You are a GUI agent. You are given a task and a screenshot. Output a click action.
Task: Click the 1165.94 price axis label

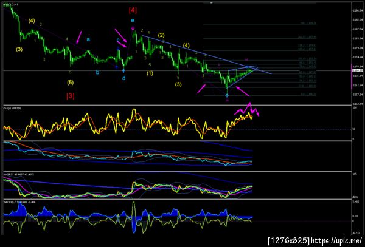[357, 76]
